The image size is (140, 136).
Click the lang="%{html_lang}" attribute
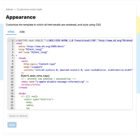click(x=31, y=50)
